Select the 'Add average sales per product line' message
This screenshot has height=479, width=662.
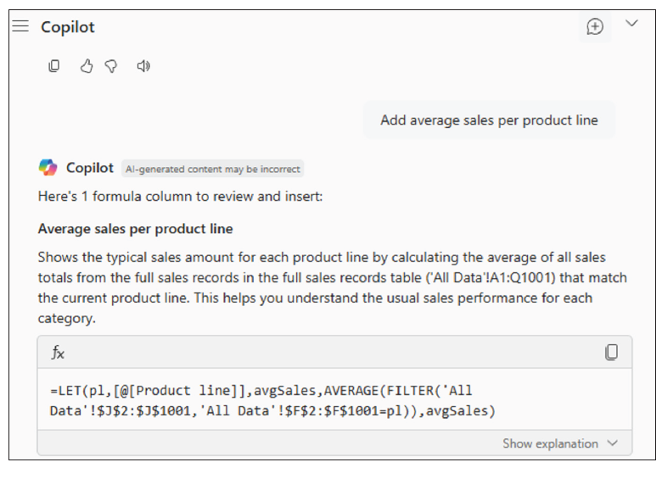489,120
